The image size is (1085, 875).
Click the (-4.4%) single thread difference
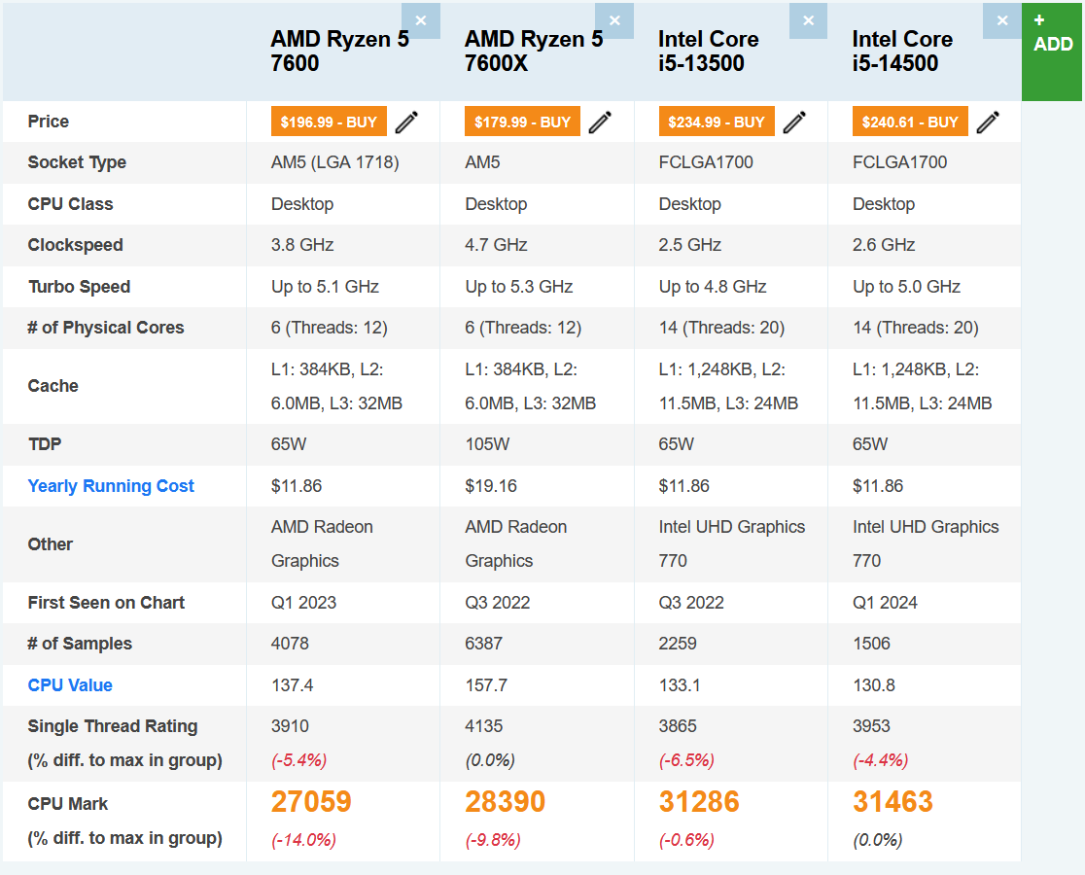[880, 761]
